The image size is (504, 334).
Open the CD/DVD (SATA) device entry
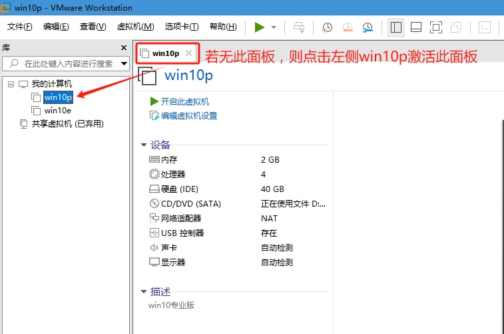[x=191, y=204]
